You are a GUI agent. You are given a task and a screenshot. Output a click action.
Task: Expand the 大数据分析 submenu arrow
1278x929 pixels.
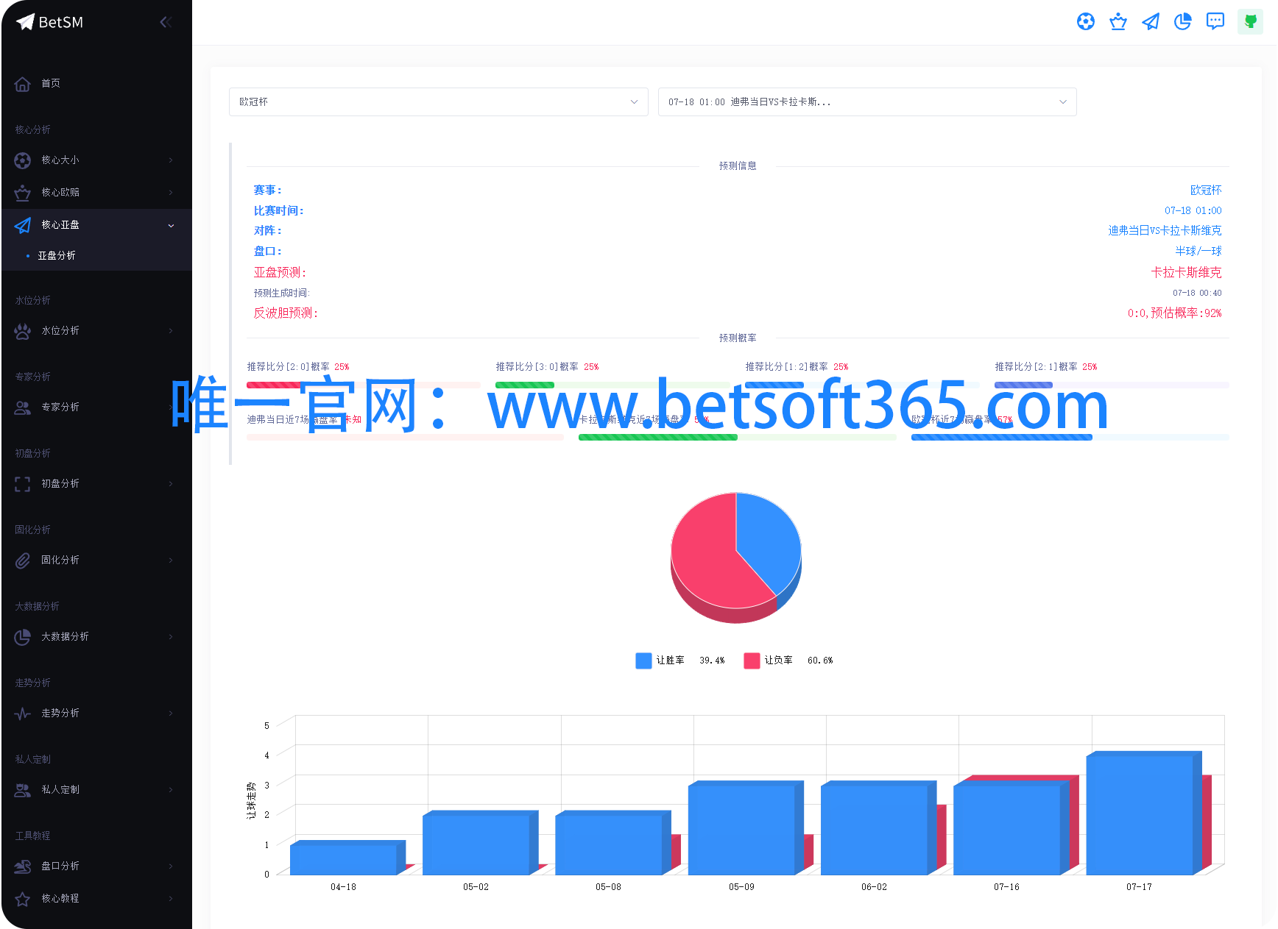(171, 637)
